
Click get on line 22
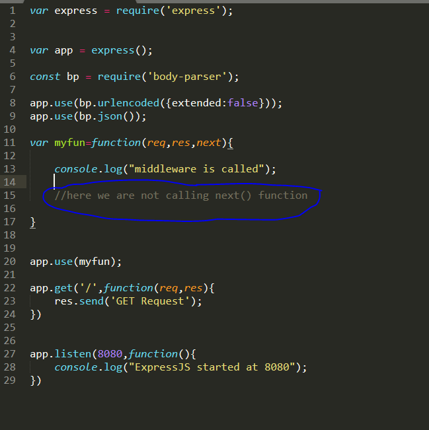point(63,288)
